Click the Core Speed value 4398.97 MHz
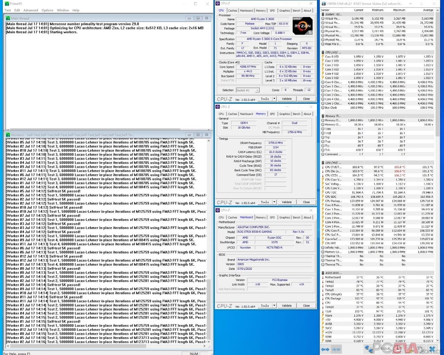This screenshot has height=355, width=444. point(247,67)
